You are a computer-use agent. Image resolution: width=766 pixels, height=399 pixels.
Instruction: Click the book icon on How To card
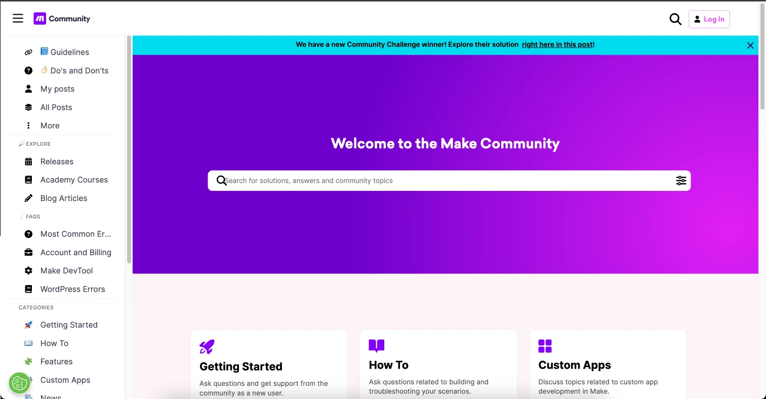[377, 345]
